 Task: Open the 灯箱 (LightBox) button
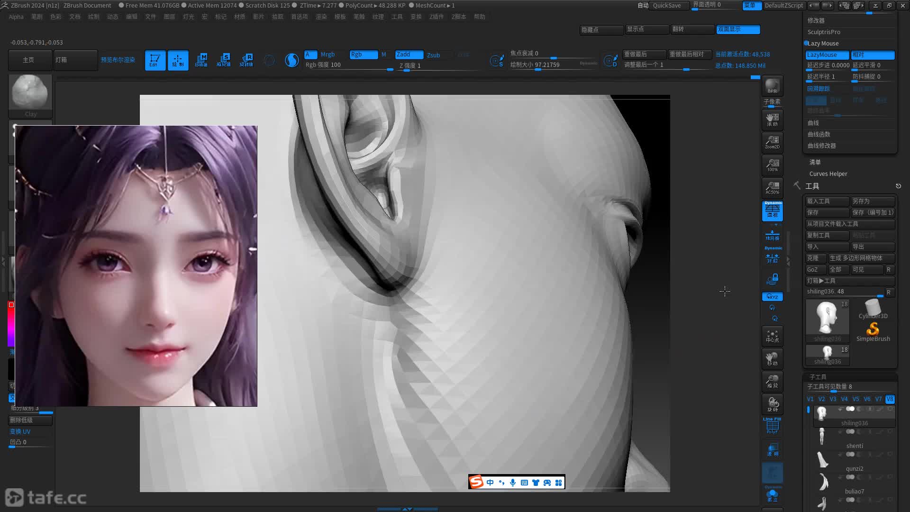tap(75, 60)
